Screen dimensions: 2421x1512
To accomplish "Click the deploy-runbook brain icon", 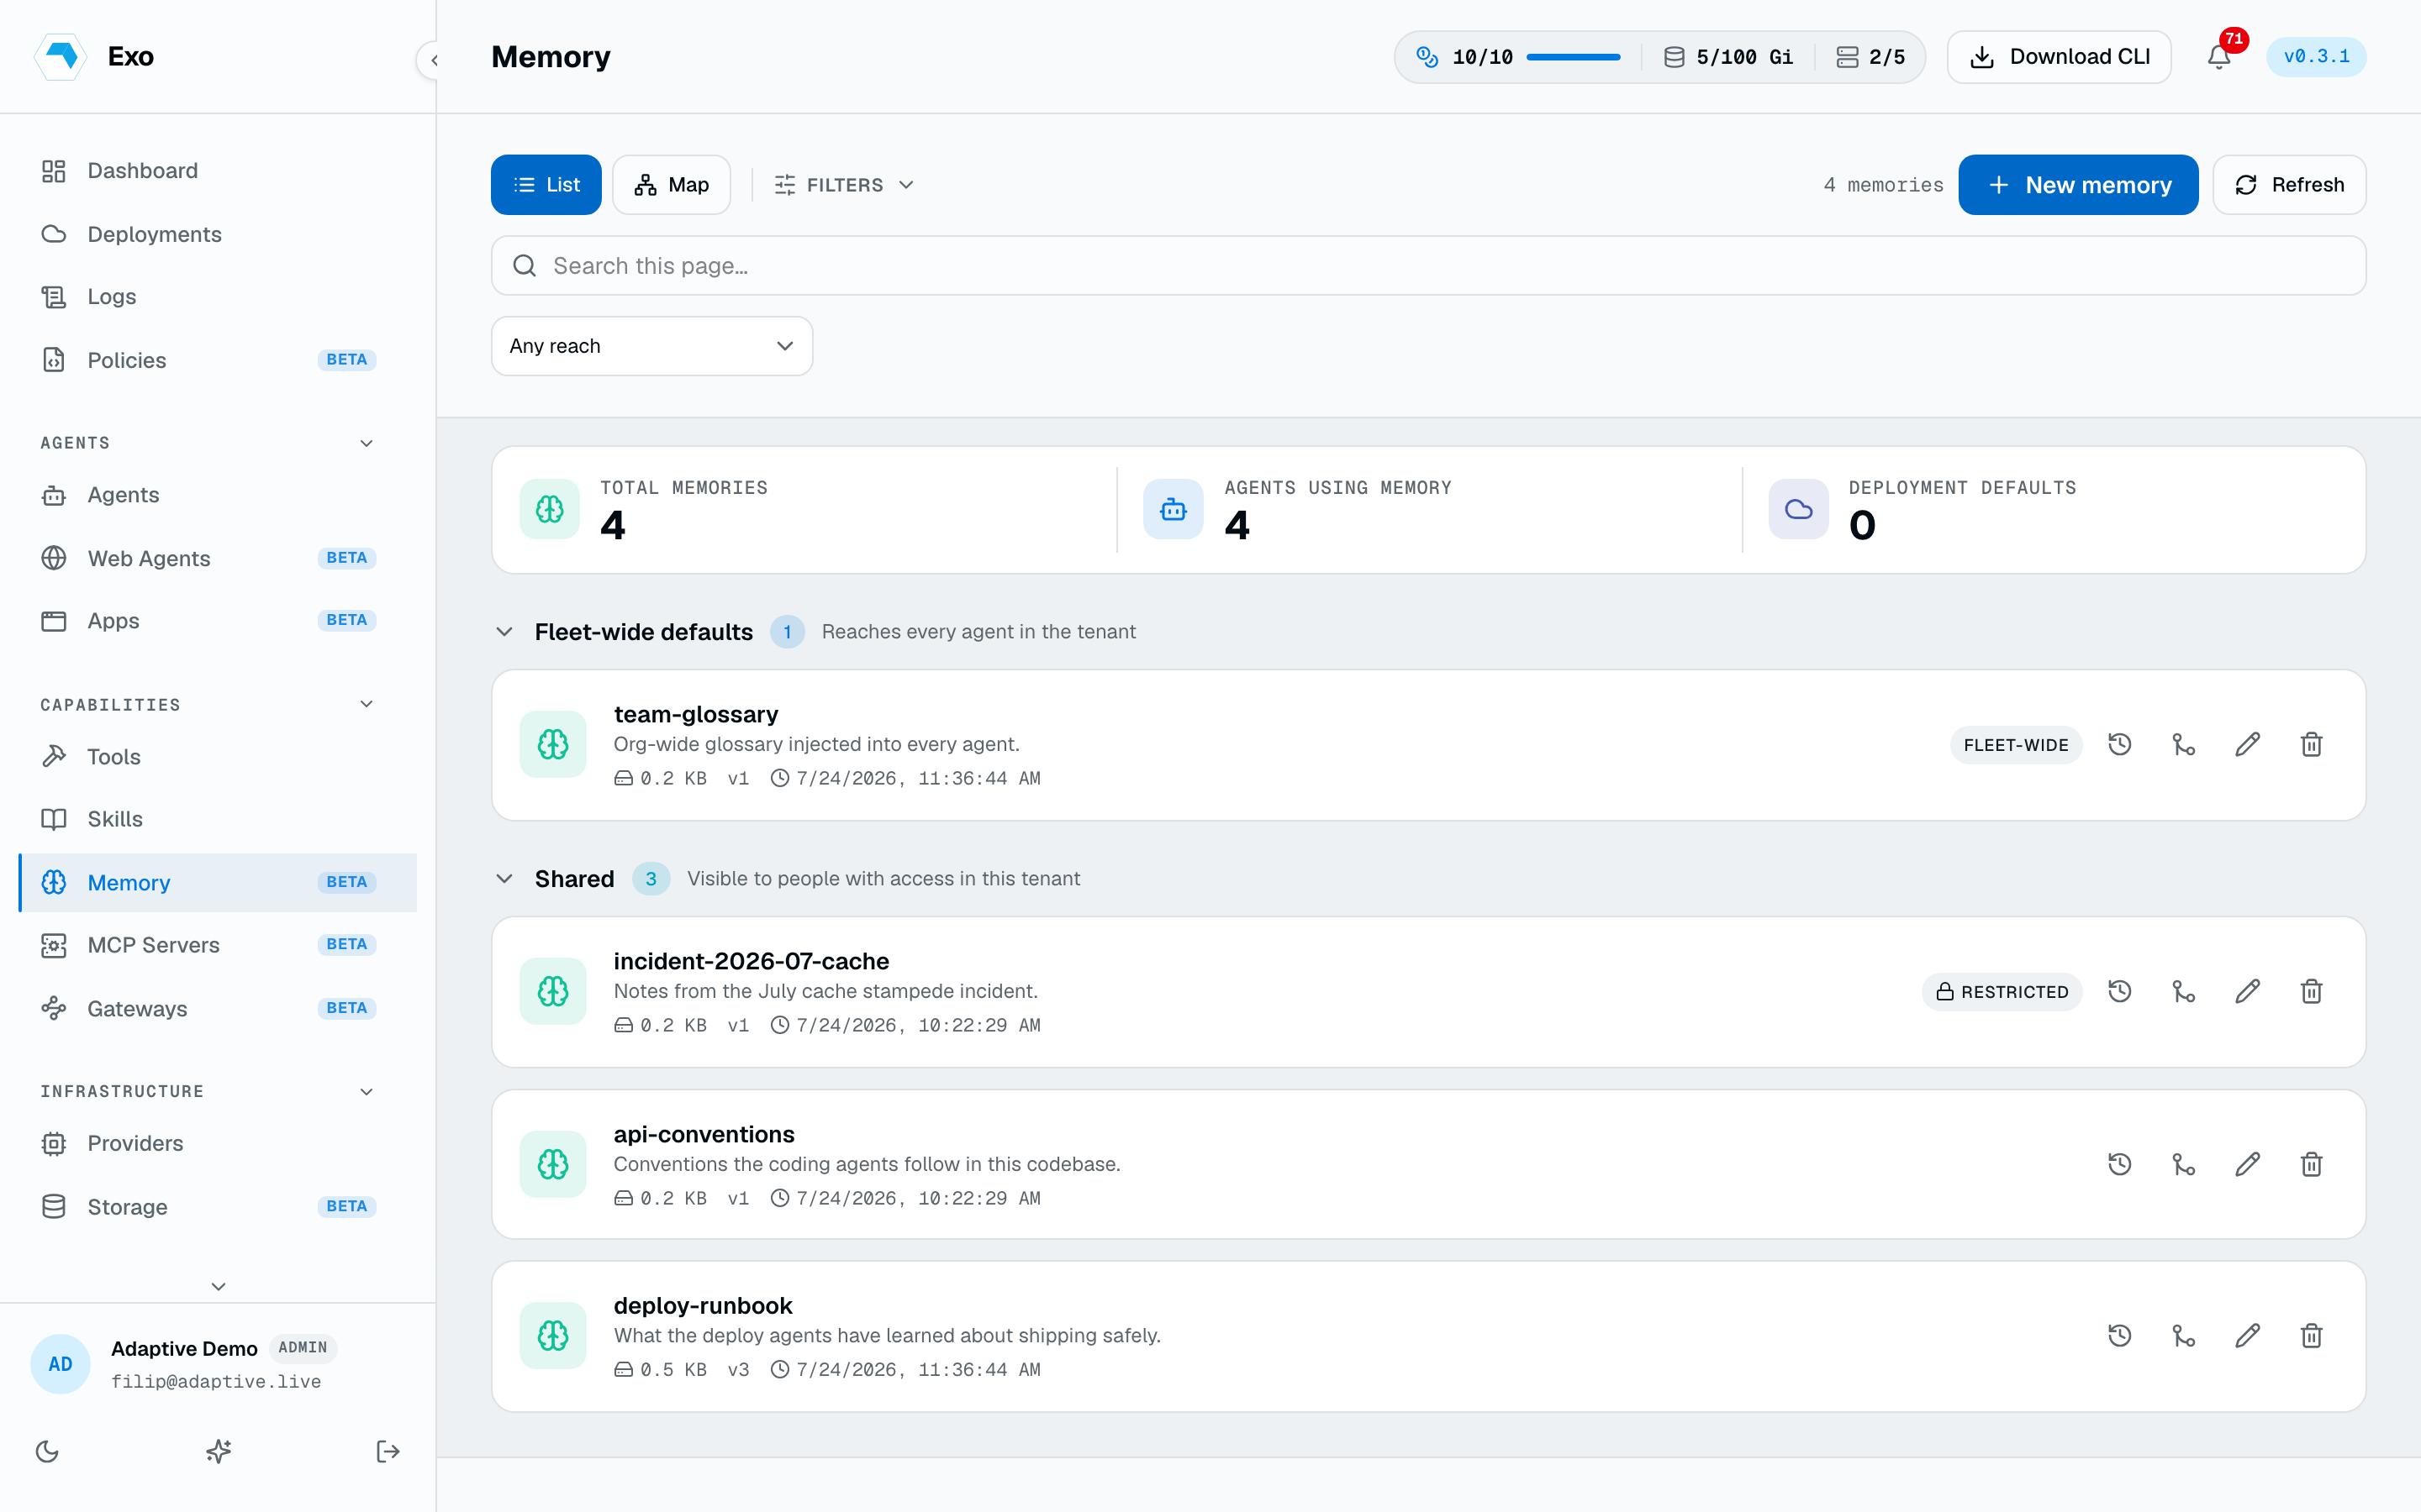I will point(552,1335).
